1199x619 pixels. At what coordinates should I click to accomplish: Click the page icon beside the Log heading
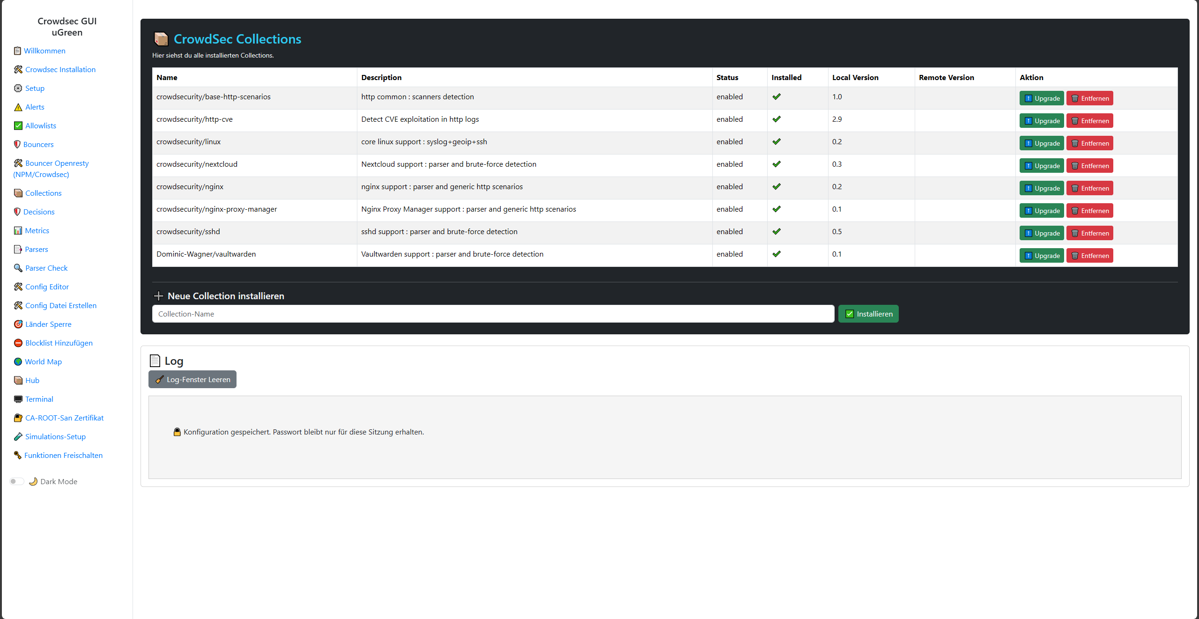155,361
